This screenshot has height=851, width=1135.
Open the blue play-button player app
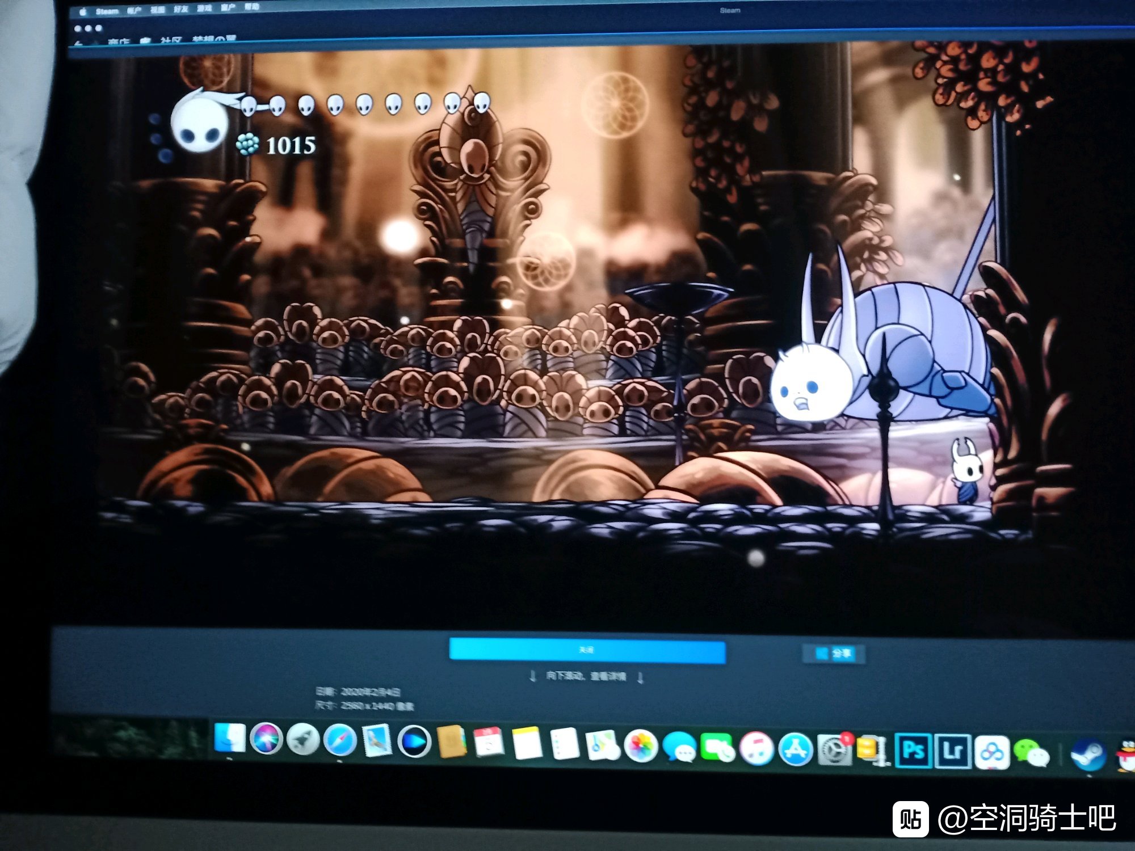(414, 742)
